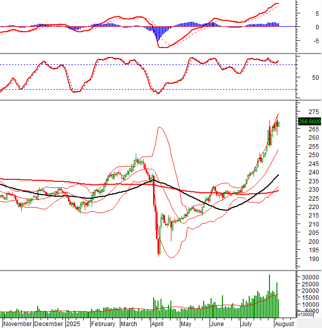The width and height of the screenshot is (322, 328).
Task: Click the May label on the time axis
Action: 186,324
